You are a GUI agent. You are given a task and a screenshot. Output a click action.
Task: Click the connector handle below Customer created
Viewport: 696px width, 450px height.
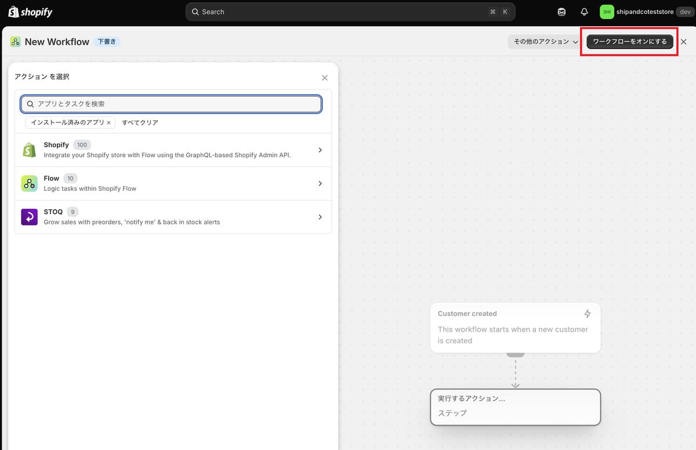(516, 354)
